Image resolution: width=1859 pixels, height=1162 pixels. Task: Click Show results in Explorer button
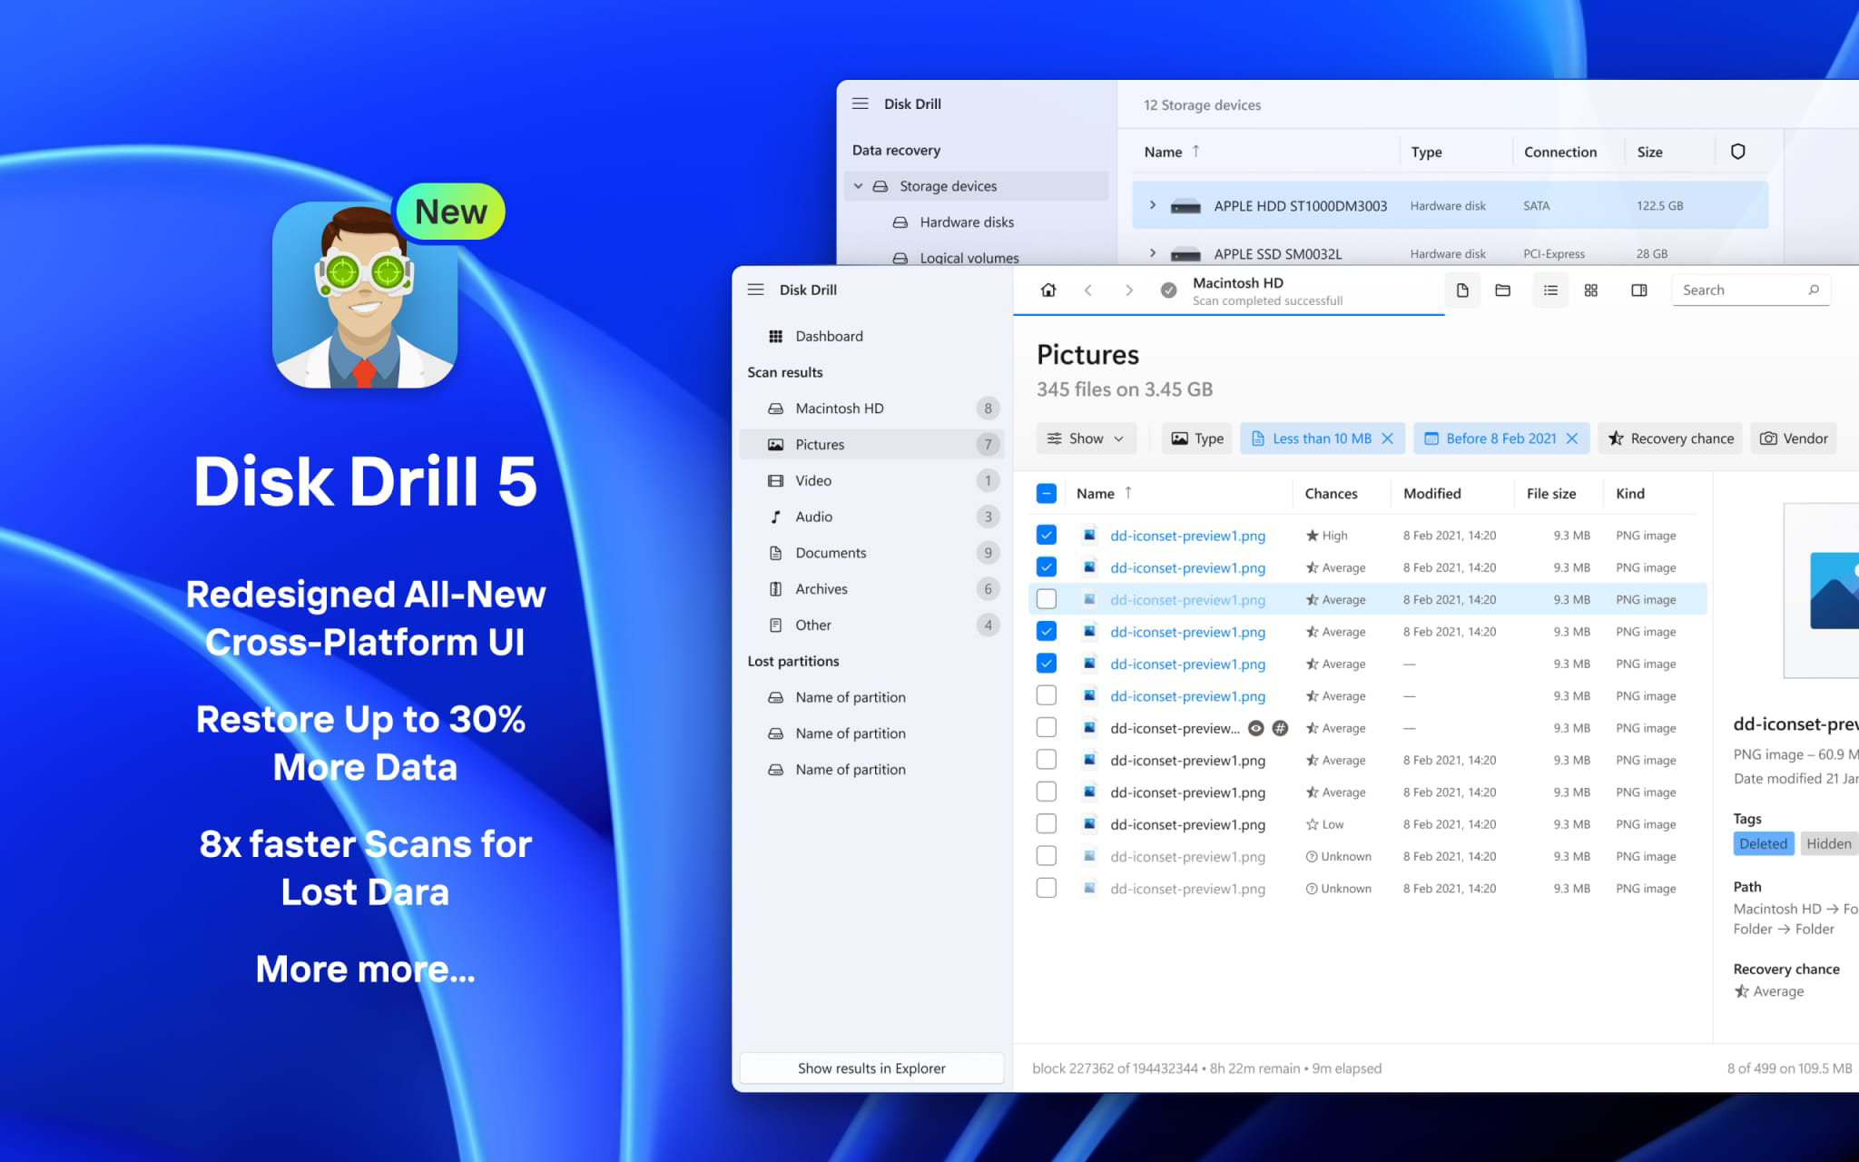click(x=871, y=1068)
